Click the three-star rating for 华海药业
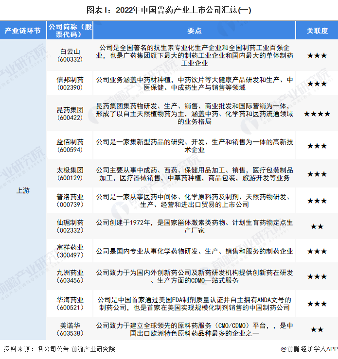The height and width of the screenshot is (359, 338). click(317, 304)
